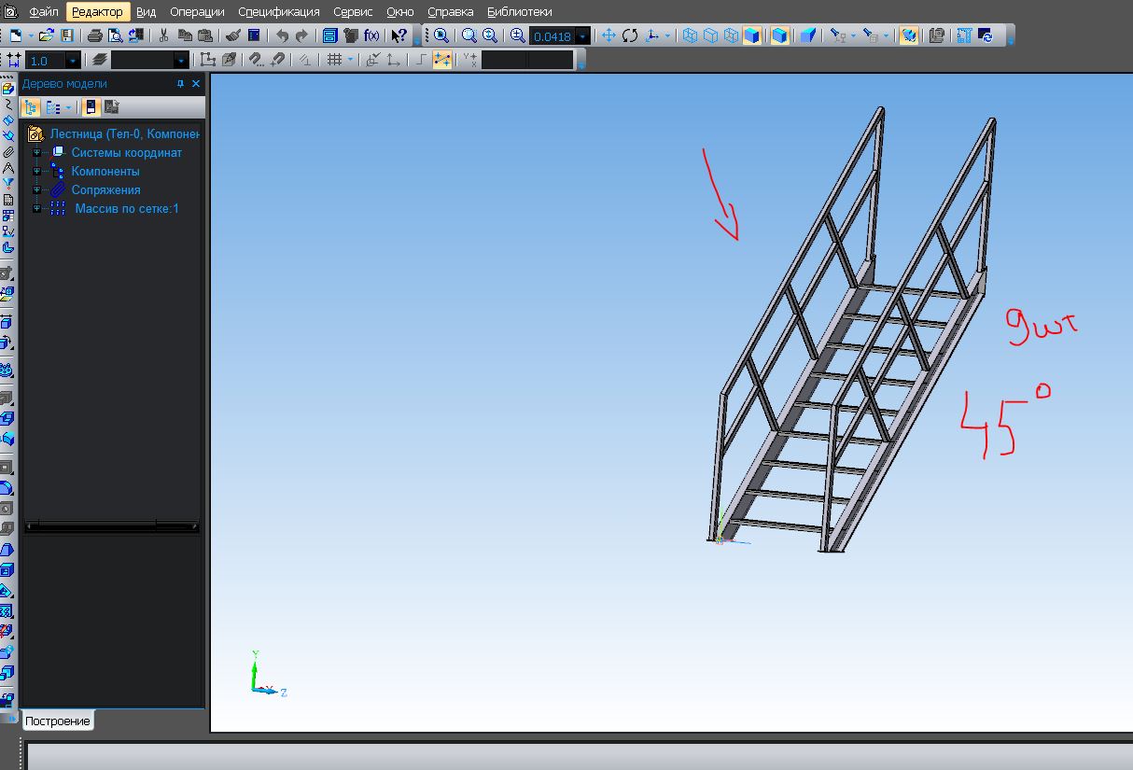Expand Массив по сетке:1 node
The width and height of the screenshot is (1133, 770).
(x=36, y=208)
